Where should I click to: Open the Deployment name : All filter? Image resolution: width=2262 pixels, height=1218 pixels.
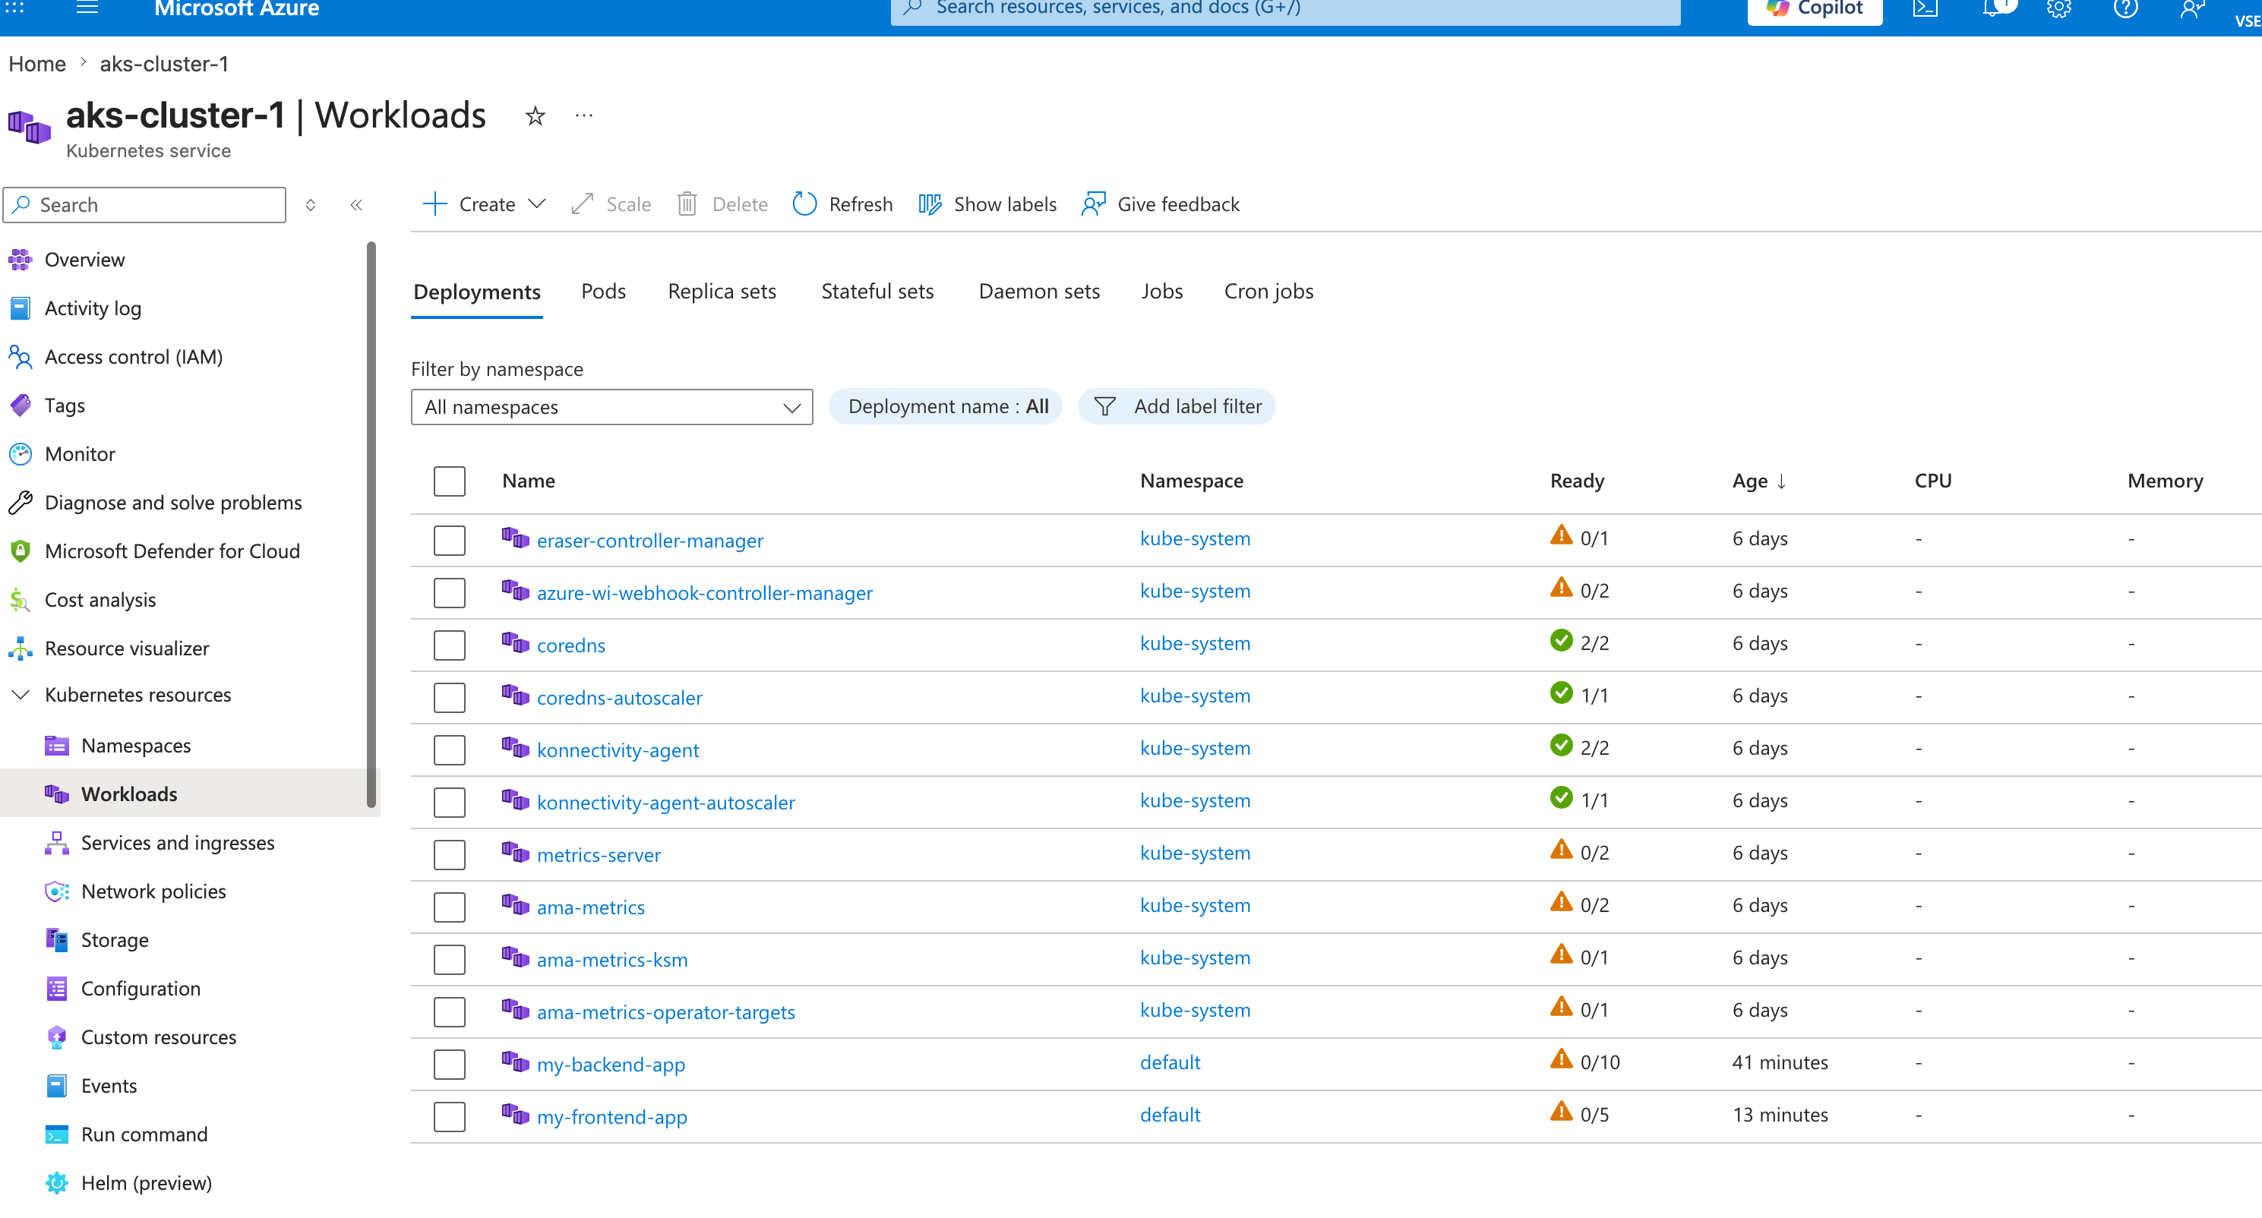946,406
